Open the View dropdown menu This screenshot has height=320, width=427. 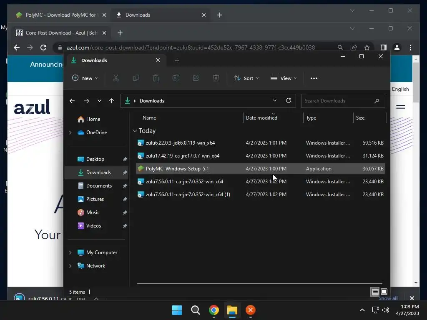[x=284, y=78]
